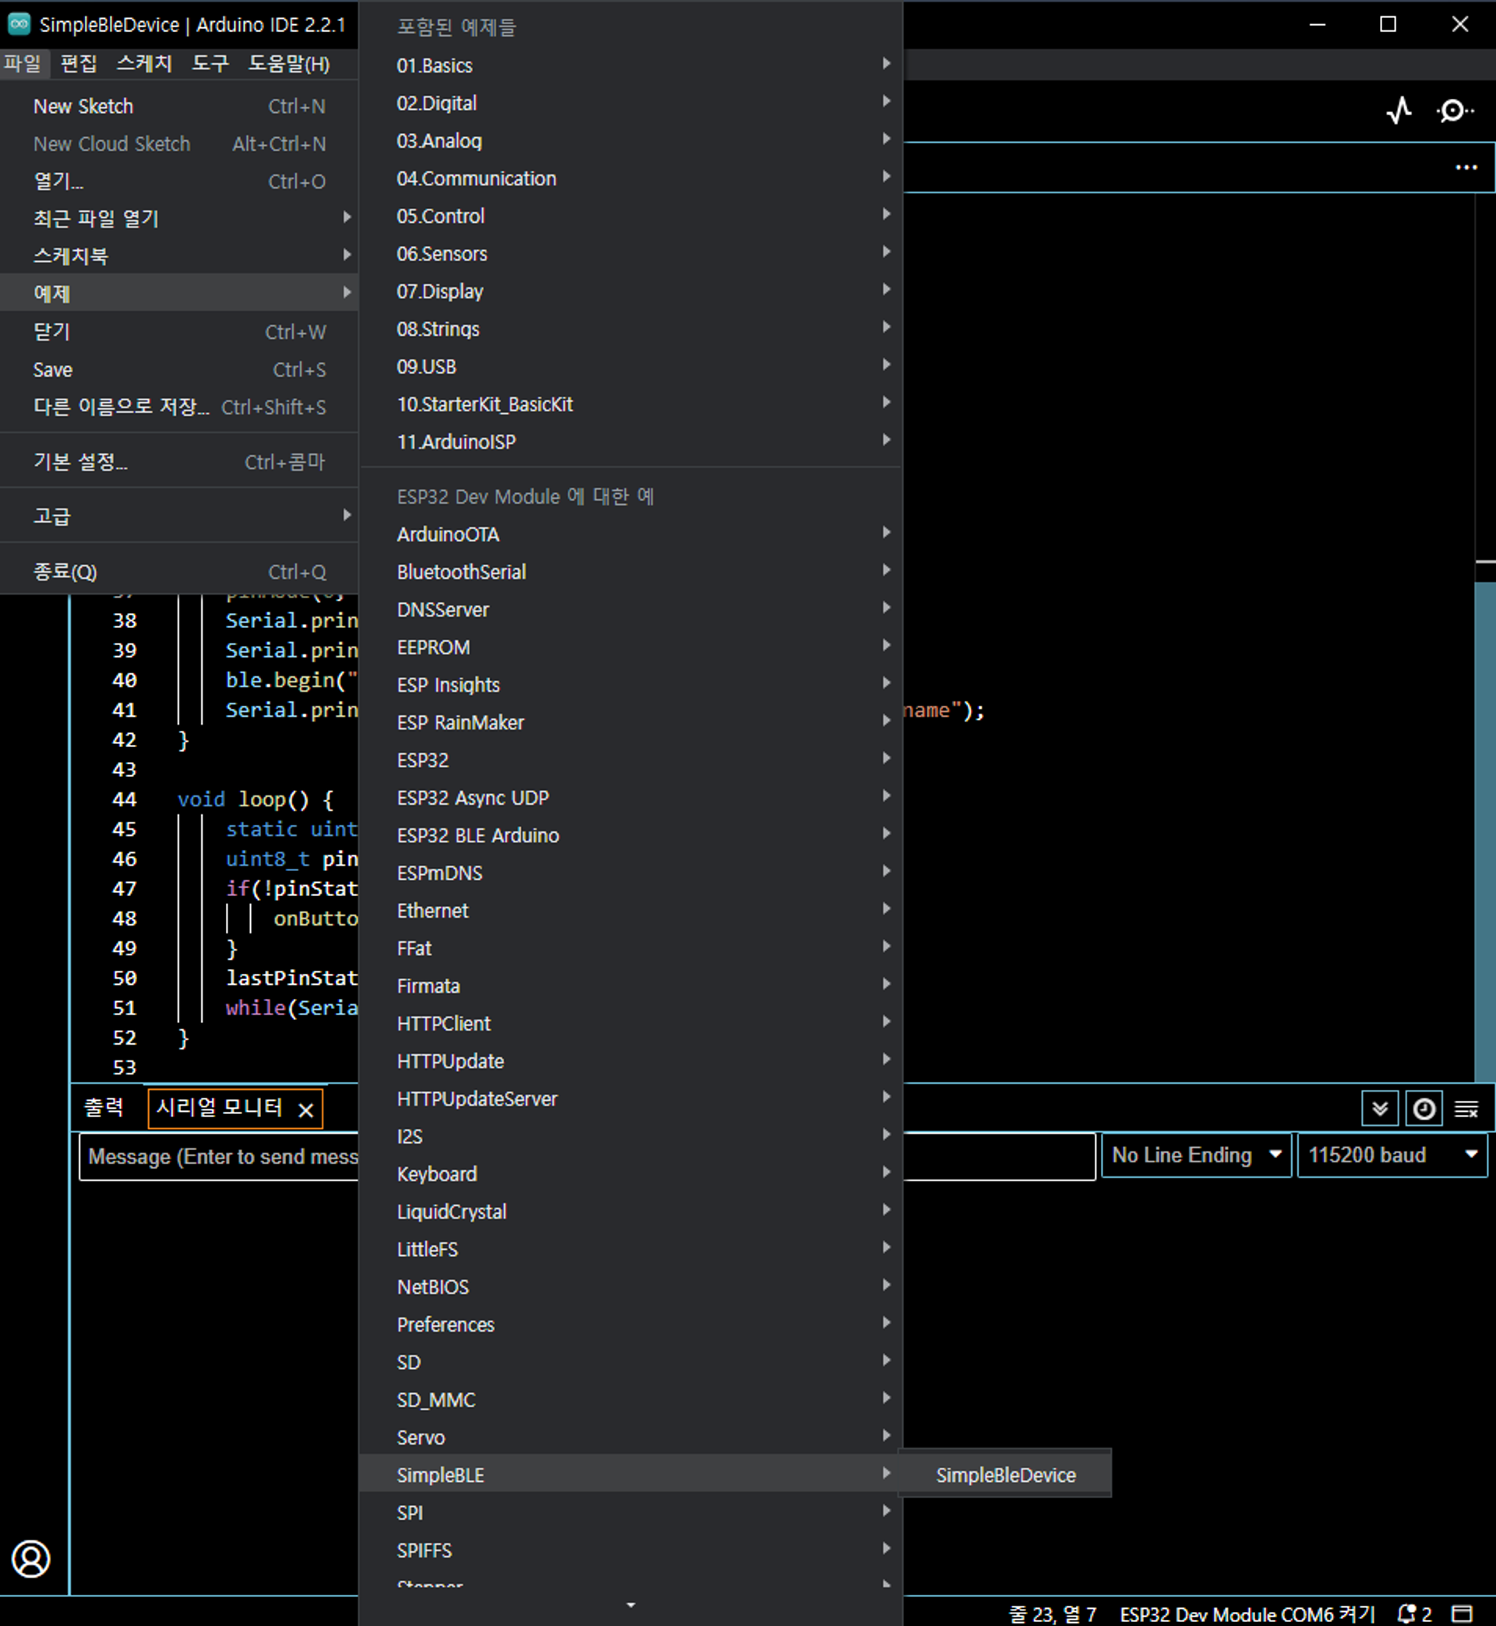Toggle bottom panel icon in status bar
The image size is (1496, 1626).
click(x=1462, y=1613)
